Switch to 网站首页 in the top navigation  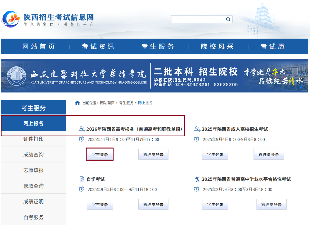(38, 46)
